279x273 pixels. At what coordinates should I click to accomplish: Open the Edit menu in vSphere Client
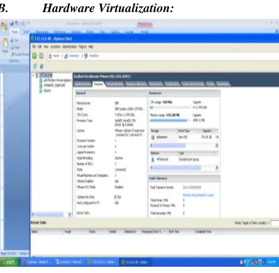[x=40, y=47]
